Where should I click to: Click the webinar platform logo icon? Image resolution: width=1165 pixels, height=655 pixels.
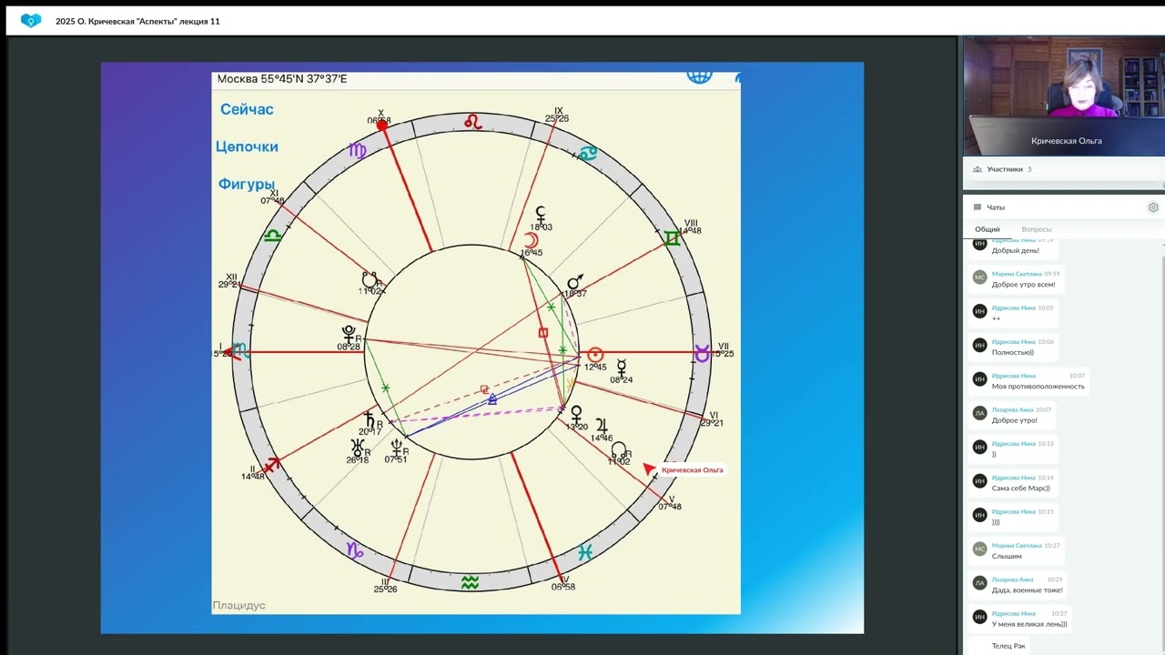[31, 20]
